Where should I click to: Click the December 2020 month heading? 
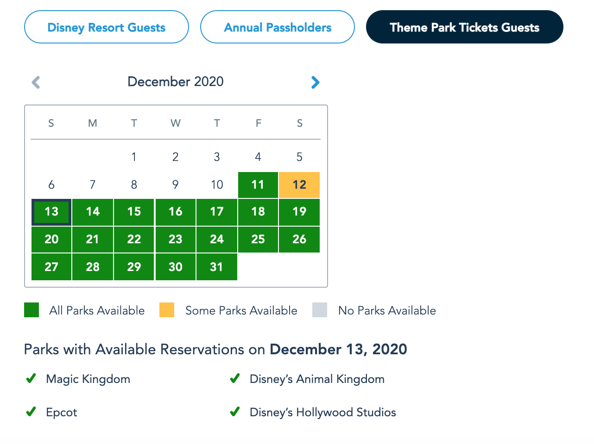(x=175, y=82)
